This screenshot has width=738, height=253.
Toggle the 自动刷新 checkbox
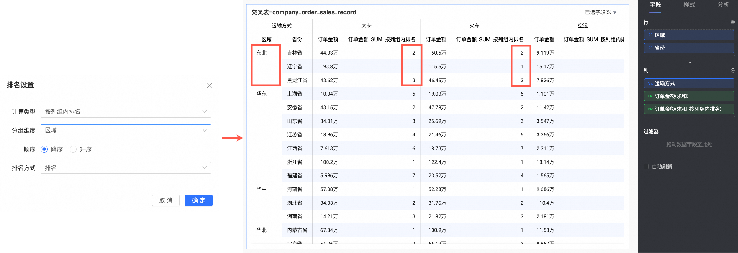tap(646, 166)
